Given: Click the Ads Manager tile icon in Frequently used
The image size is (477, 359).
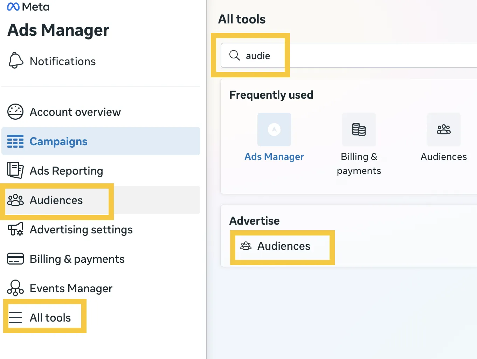Looking at the screenshot, I should [x=274, y=129].
